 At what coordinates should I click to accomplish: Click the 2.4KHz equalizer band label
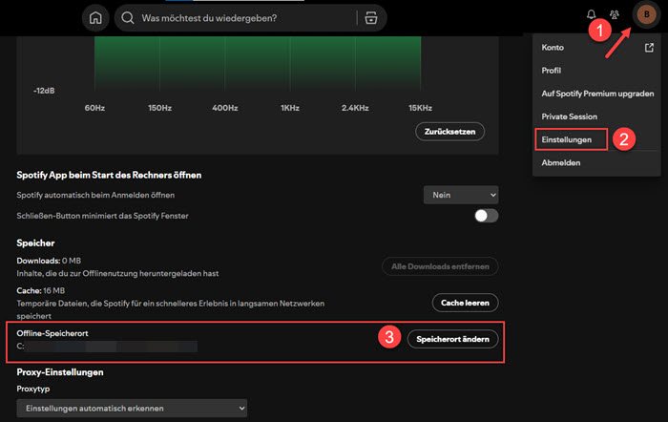(355, 108)
